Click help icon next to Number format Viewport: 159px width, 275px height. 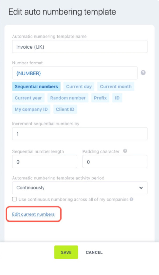pos(143,73)
